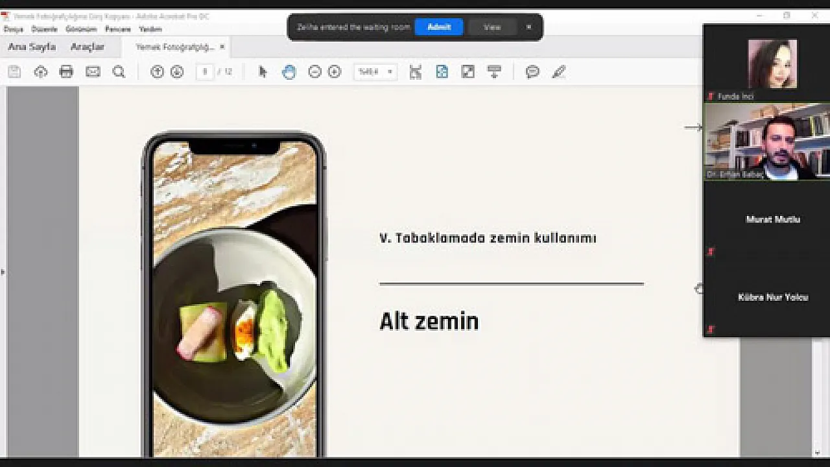
Task: Click the read mode toolbar icon
Action: click(x=494, y=72)
